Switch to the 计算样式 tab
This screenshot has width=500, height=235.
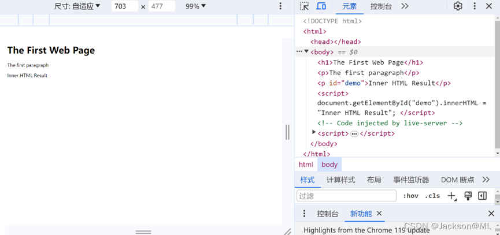click(x=341, y=180)
